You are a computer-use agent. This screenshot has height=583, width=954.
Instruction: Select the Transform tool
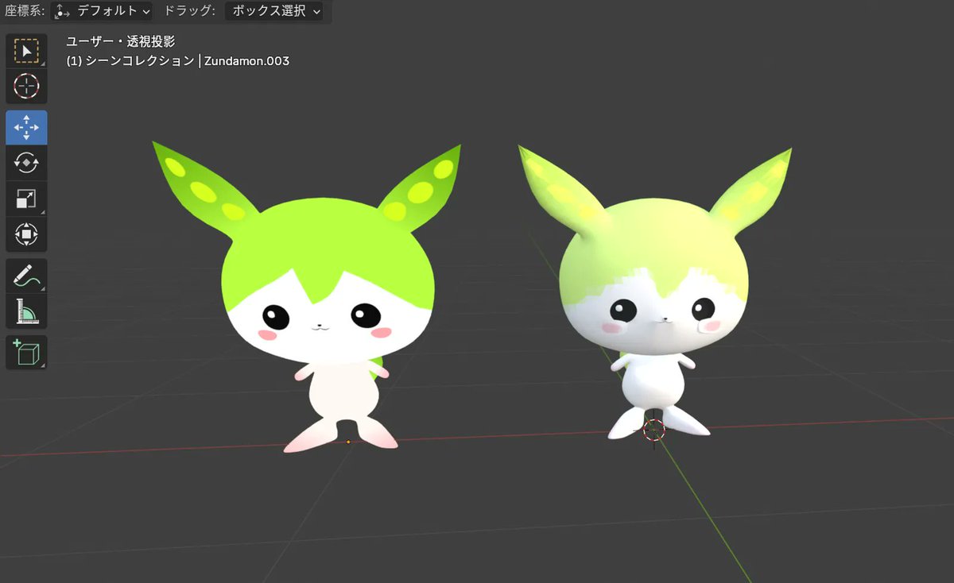[26, 234]
